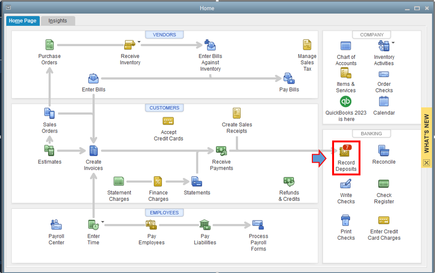Click the Write Checks icon
Screen dimensions: 435x273
click(x=346, y=184)
